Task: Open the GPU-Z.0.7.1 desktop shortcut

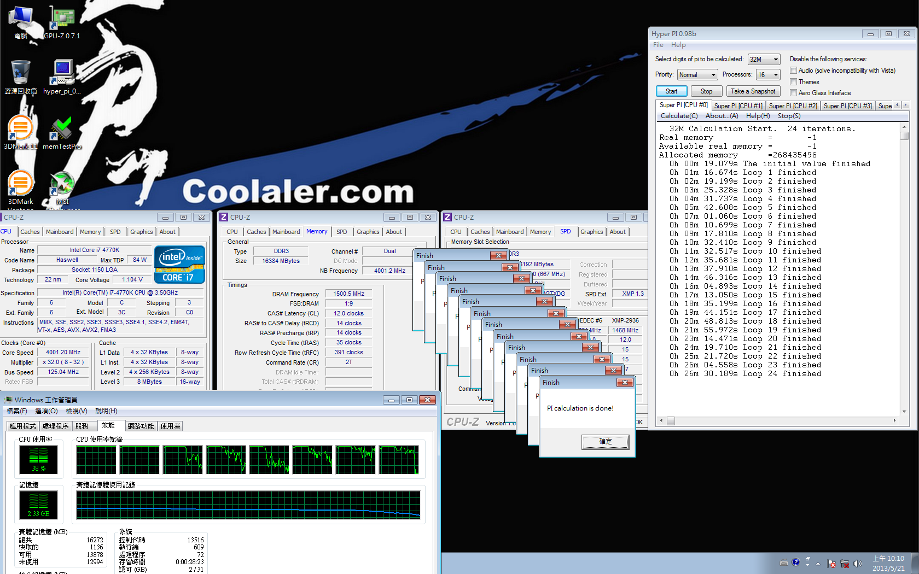Action: [x=62, y=22]
